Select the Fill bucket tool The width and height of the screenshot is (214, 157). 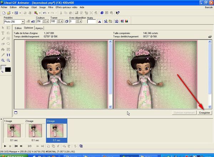click(x=3, y=49)
